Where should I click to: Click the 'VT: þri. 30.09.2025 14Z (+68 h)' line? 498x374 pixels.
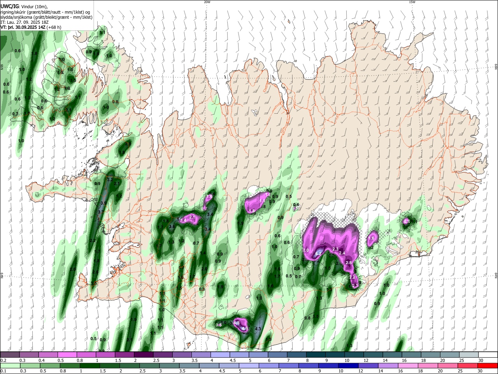click(31, 27)
